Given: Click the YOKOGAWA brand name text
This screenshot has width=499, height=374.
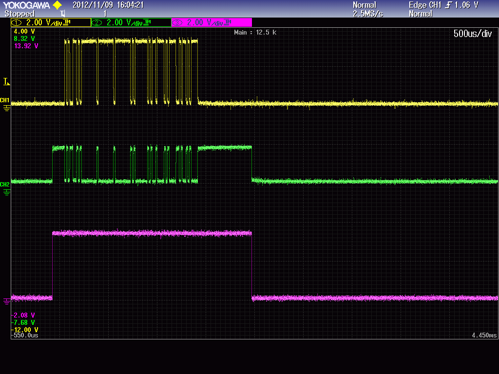Looking at the screenshot, I should tap(26, 5).
